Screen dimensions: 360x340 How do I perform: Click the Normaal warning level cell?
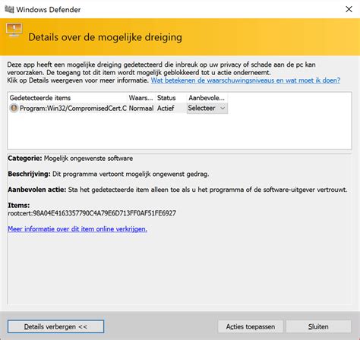tap(141, 108)
